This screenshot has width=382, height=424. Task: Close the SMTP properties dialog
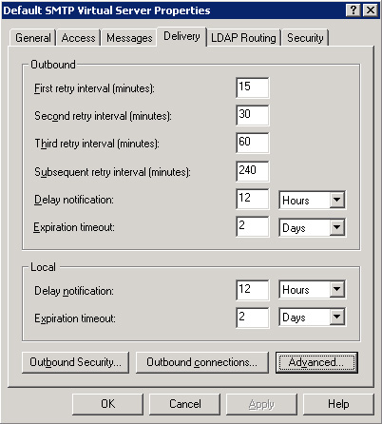370,10
